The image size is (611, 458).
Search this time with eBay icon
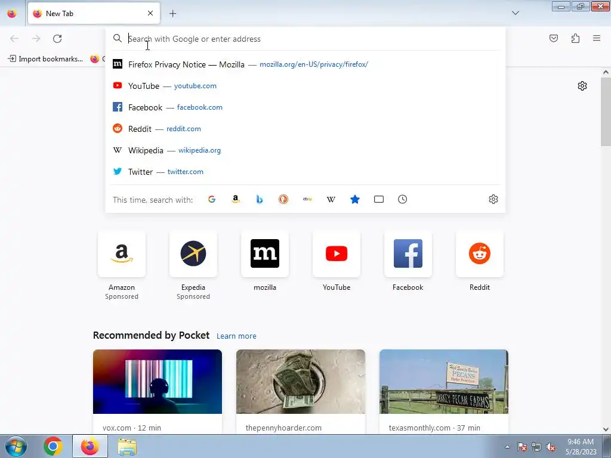(x=307, y=199)
